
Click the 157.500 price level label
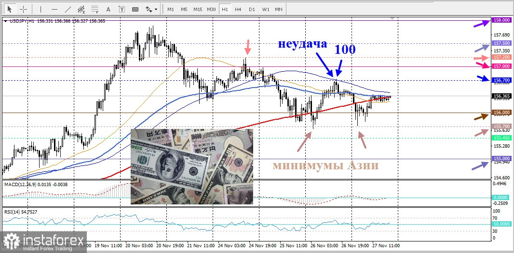tap(501, 43)
